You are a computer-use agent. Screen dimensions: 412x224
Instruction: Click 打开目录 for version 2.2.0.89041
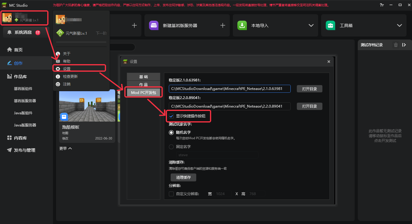tap(310, 106)
